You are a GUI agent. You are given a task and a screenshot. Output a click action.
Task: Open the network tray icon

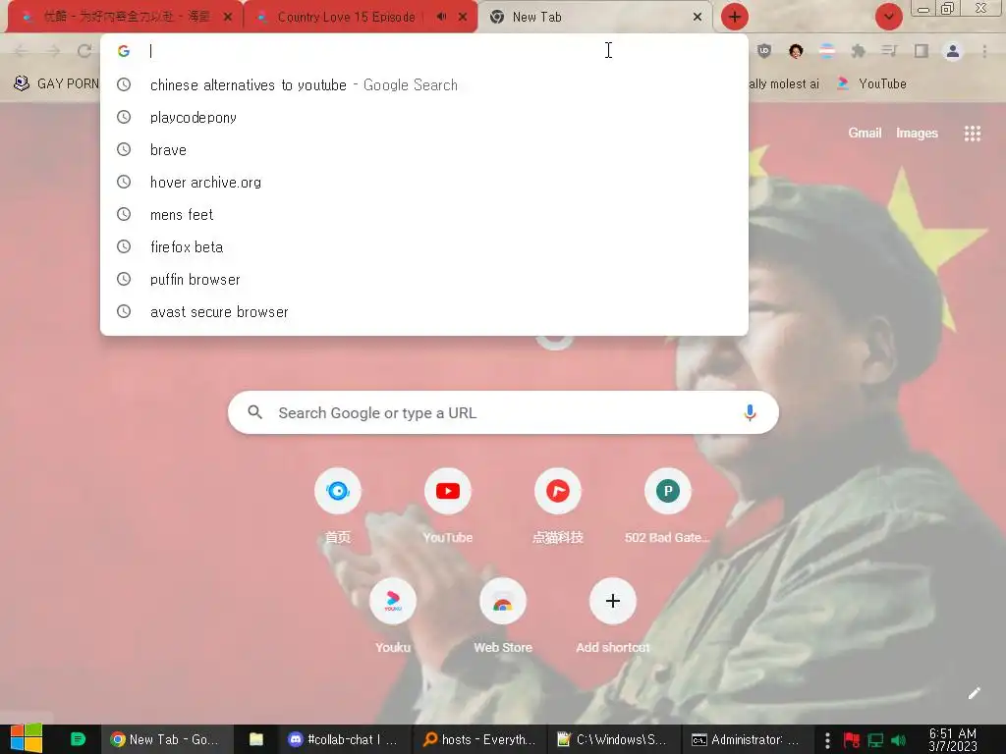(875, 740)
